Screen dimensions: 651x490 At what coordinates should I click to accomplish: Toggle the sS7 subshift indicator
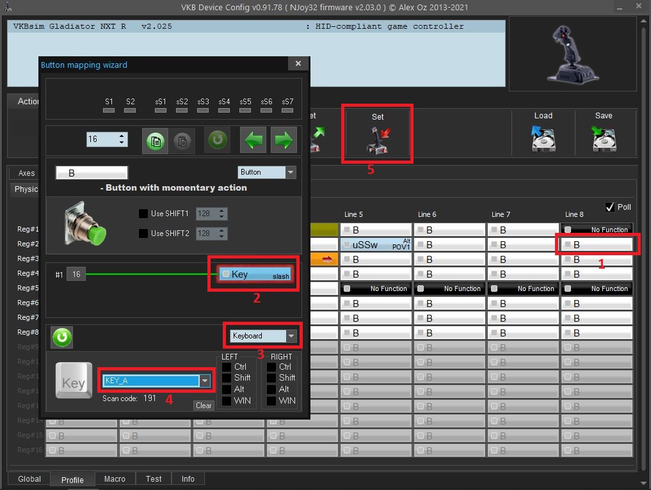click(287, 111)
